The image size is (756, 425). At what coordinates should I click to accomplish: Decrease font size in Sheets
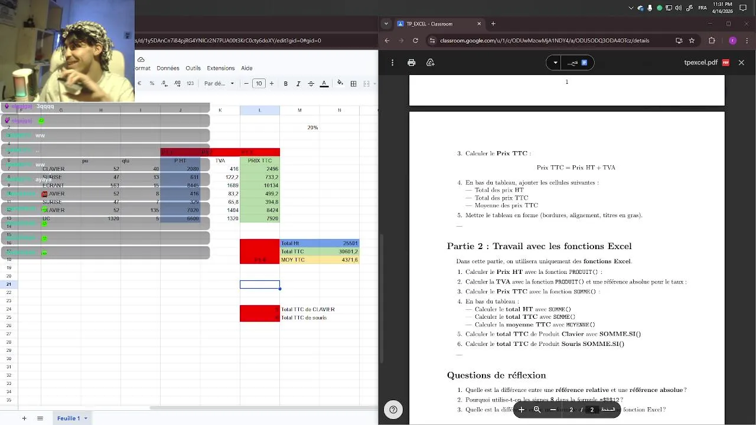pyautogui.click(x=247, y=84)
